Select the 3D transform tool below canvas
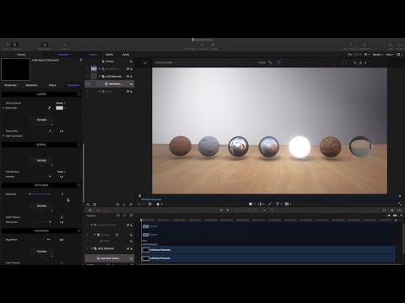The image size is (405, 303). pyautogui.click(x=150, y=204)
